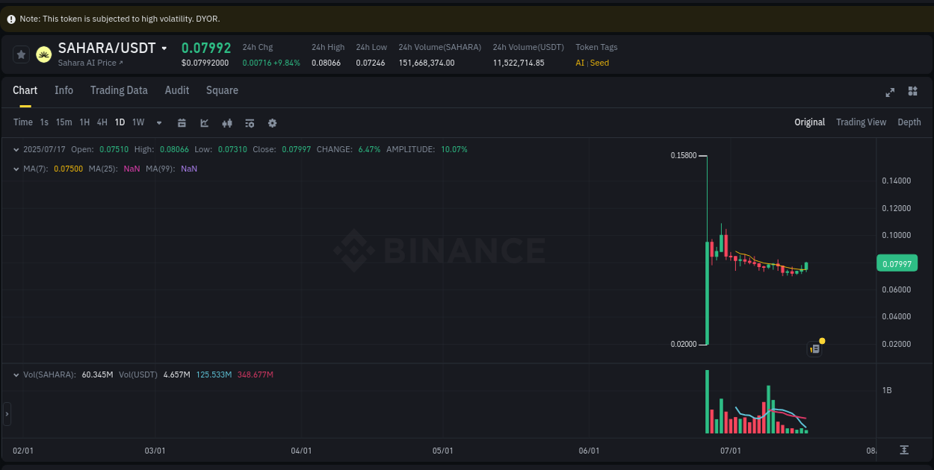Expand the chart to fullscreen

tap(889, 91)
